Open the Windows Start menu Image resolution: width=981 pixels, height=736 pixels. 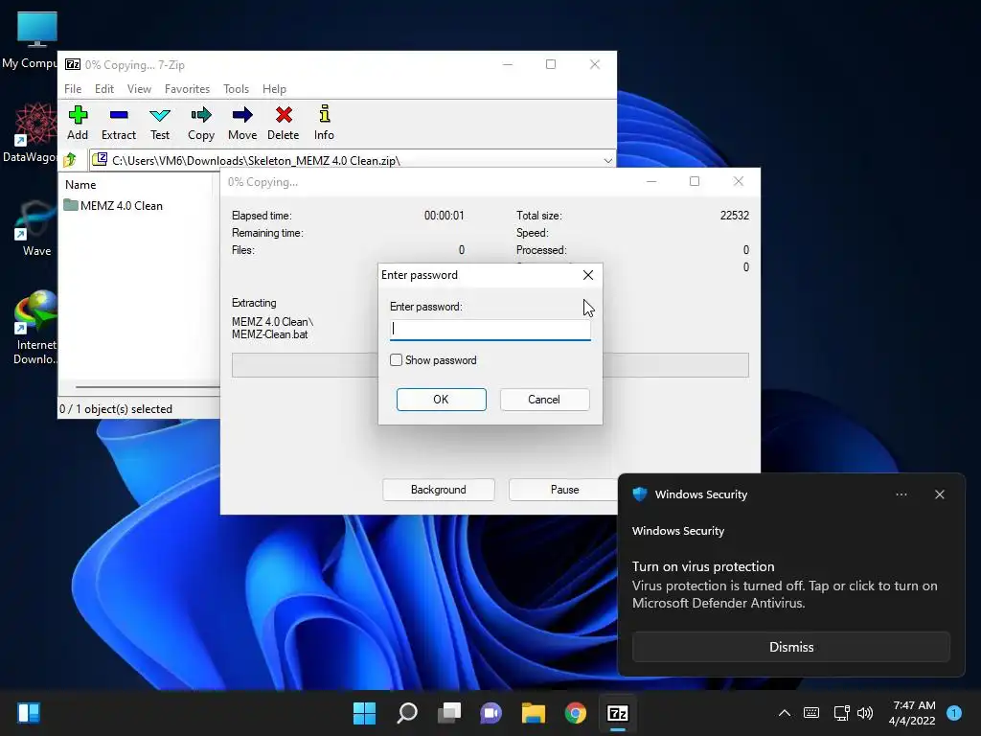pyautogui.click(x=364, y=713)
